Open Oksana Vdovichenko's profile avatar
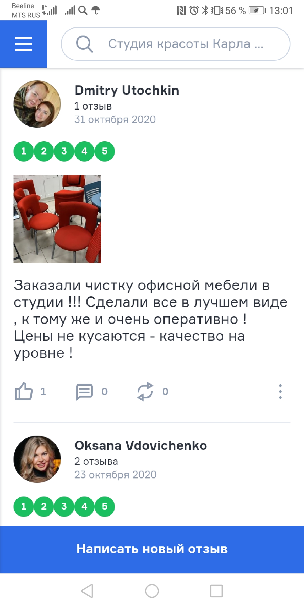304x609 pixels. pyautogui.click(x=37, y=459)
